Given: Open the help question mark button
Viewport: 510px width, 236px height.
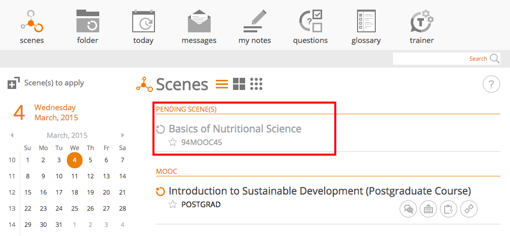Looking at the screenshot, I should [491, 84].
